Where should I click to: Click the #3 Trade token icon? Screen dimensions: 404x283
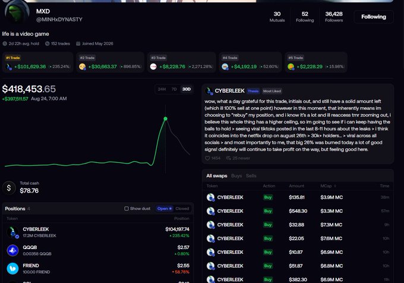[153, 67]
